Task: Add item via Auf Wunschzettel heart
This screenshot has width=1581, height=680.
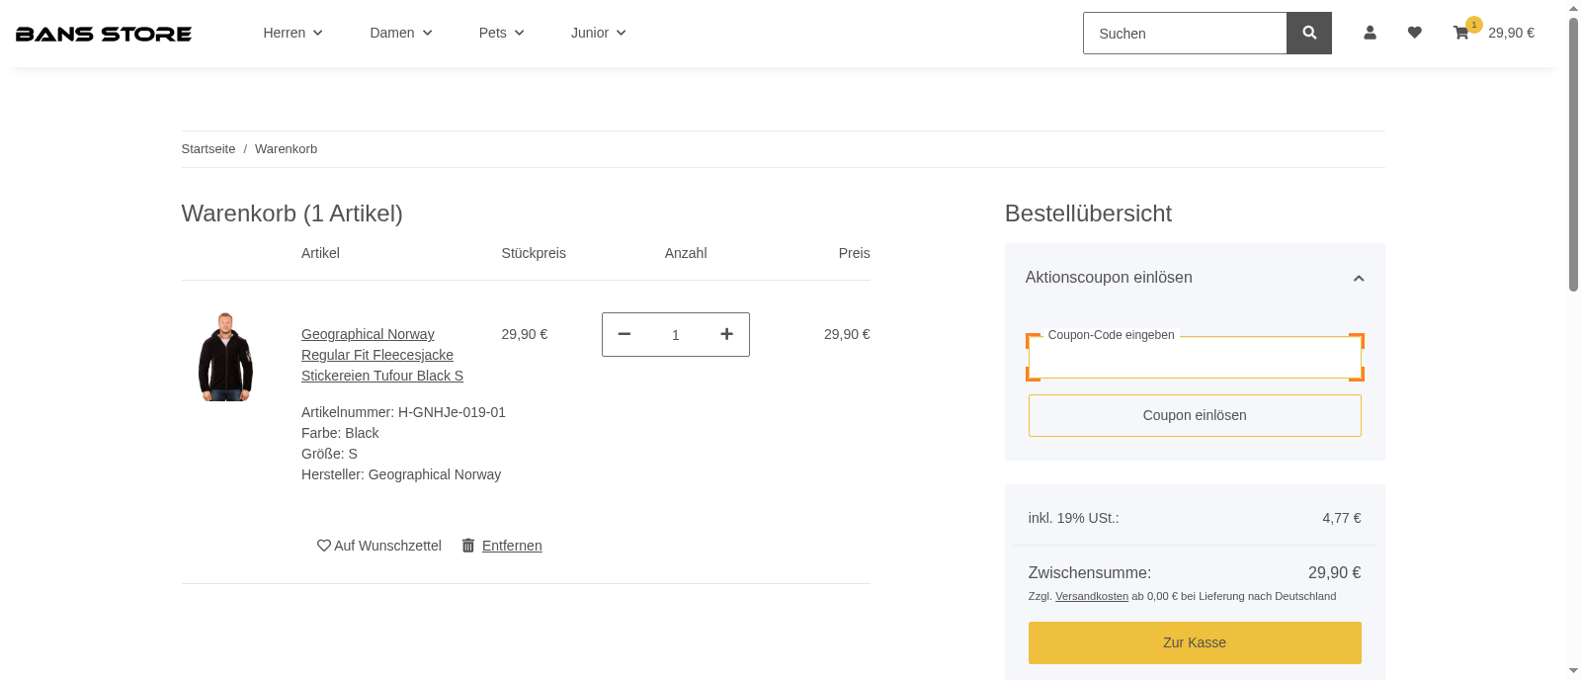Action: [x=379, y=546]
